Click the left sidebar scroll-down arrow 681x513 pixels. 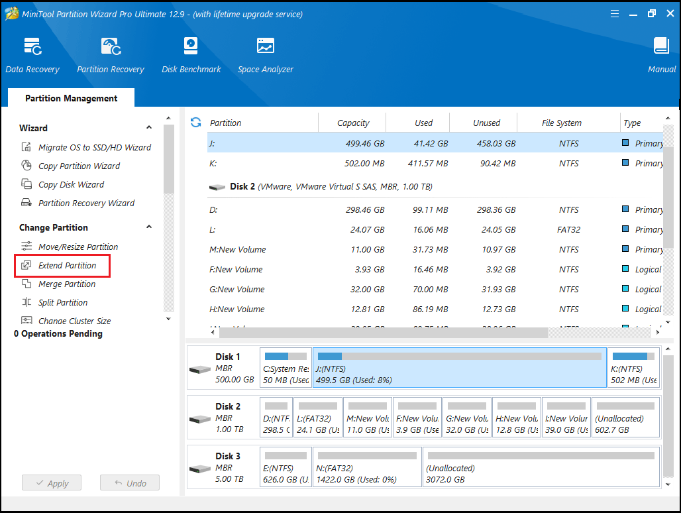point(168,319)
